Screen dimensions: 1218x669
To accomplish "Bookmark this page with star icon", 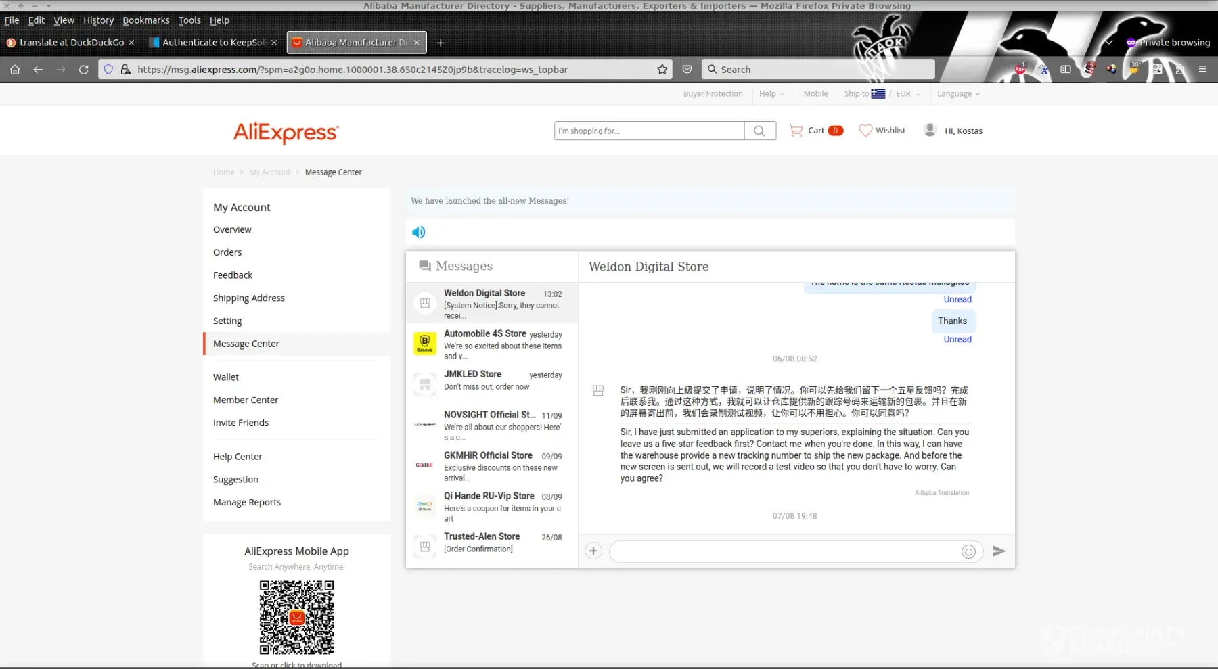I will tap(662, 70).
